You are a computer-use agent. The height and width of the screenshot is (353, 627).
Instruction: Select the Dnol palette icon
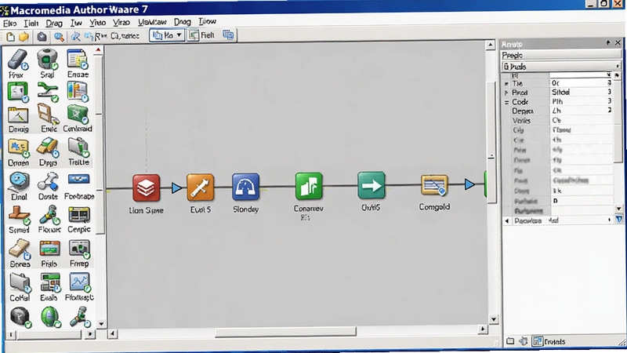pos(19,182)
